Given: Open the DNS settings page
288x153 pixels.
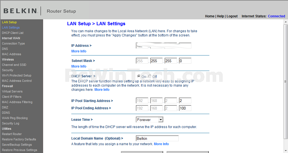Looking at the screenshot, I should coord(5,49).
